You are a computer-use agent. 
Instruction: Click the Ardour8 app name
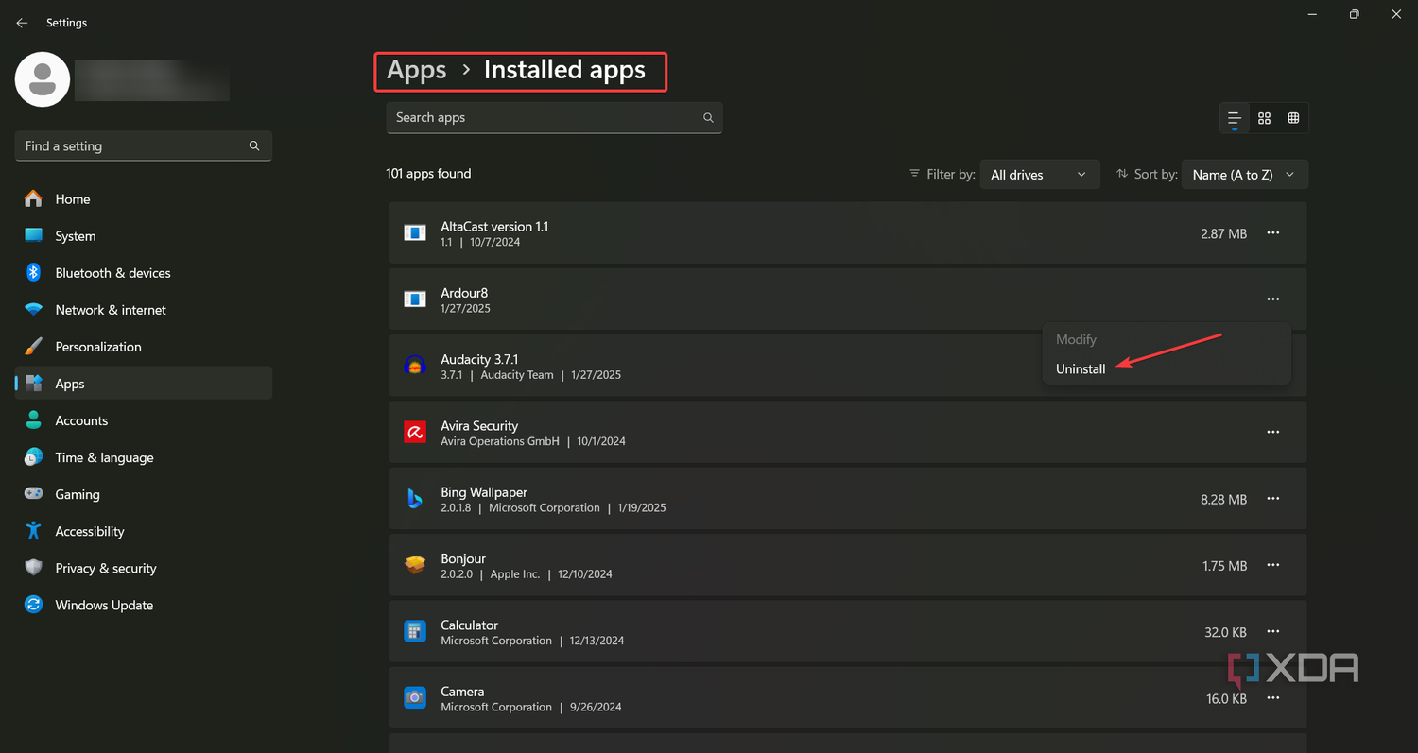tap(464, 293)
